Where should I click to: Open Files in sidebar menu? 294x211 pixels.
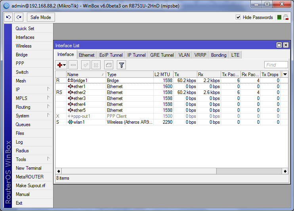coord(32,133)
